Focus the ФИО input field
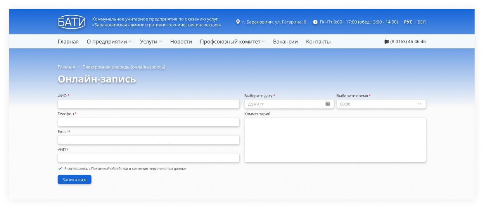This screenshot has width=484, height=209. [149, 104]
